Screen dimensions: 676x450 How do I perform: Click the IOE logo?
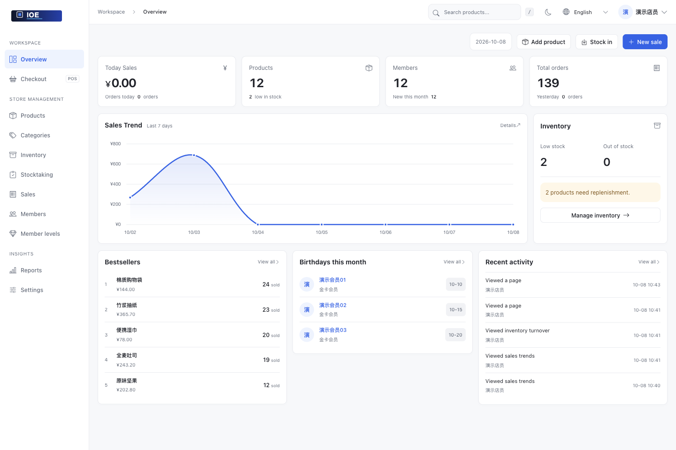pyautogui.click(x=37, y=15)
